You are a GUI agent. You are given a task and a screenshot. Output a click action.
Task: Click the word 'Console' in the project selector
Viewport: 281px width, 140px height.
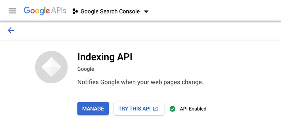click(x=129, y=12)
